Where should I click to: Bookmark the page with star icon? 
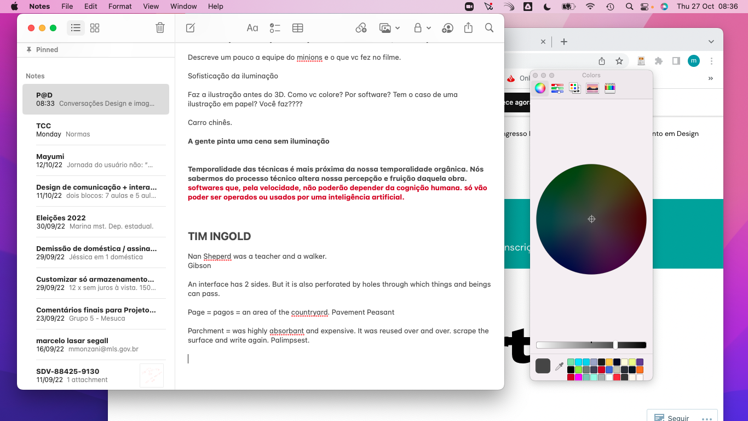(x=619, y=61)
